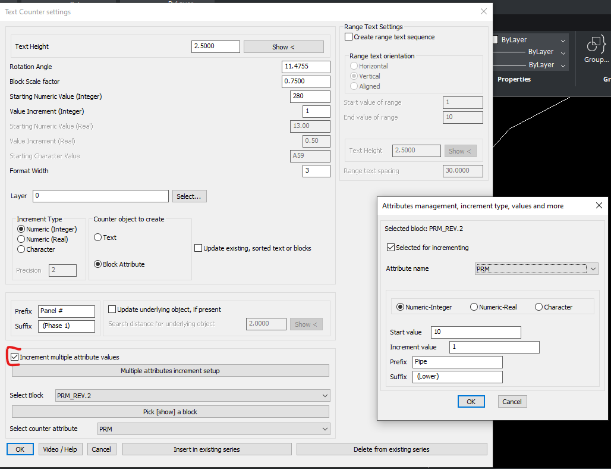This screenshot has width=611, height=469.
Task: Click Insert in existing series
Action: tap(207, 449)
